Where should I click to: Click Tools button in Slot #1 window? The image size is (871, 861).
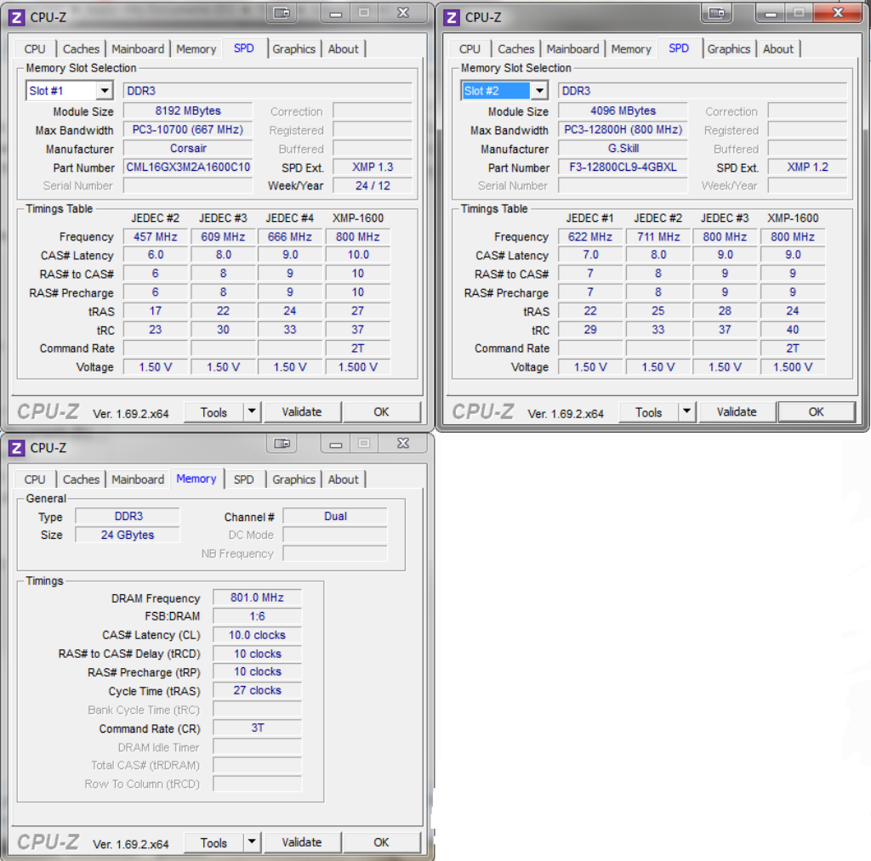tap(213, 412)
